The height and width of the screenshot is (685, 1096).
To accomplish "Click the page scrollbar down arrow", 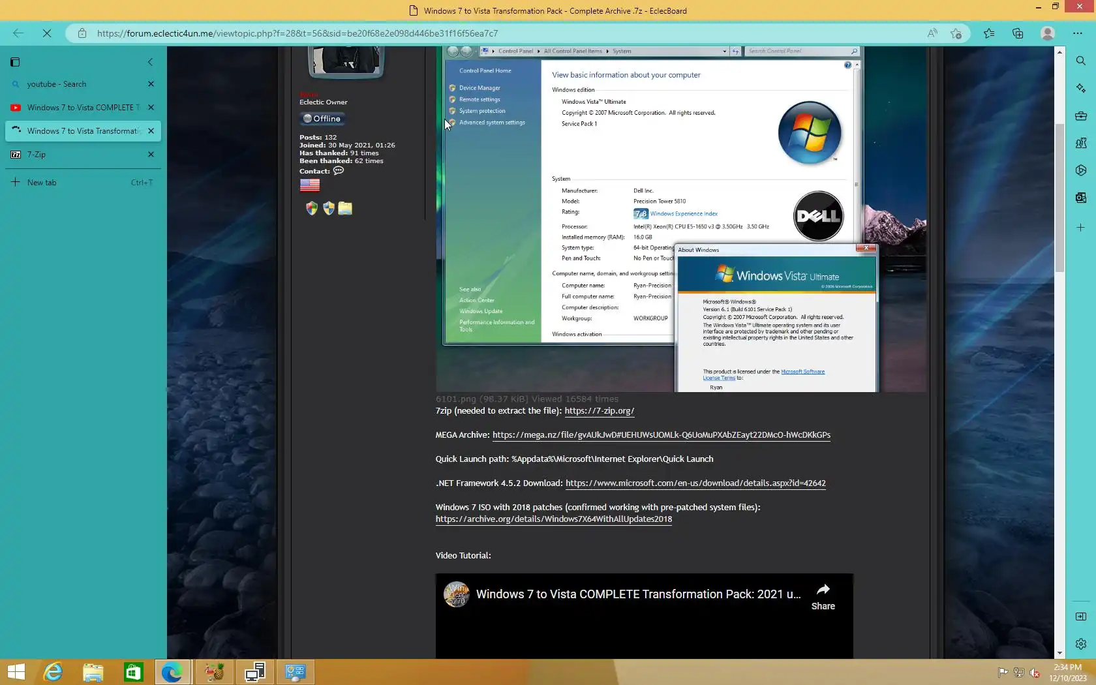I will pos(1059,653).
